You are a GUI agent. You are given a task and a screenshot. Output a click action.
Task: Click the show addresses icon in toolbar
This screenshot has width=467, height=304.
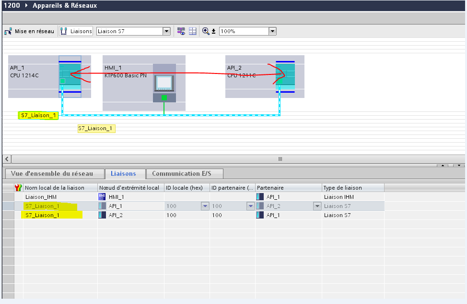coord(181,31)
